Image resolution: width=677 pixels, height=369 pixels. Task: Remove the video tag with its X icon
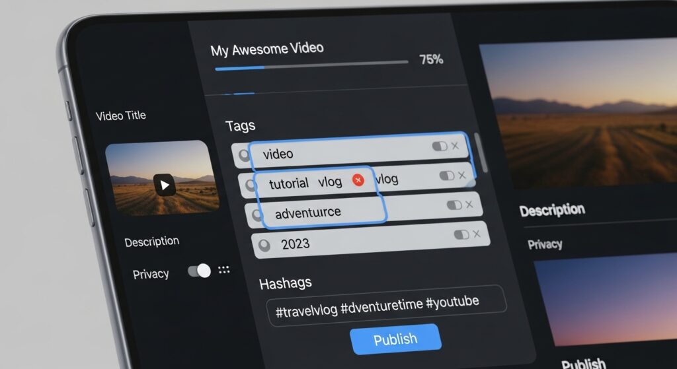[x=455, y=146]
